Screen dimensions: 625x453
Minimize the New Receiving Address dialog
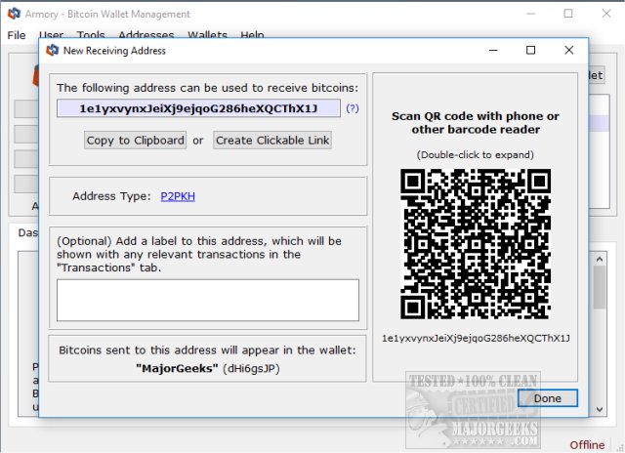point(493,50)
